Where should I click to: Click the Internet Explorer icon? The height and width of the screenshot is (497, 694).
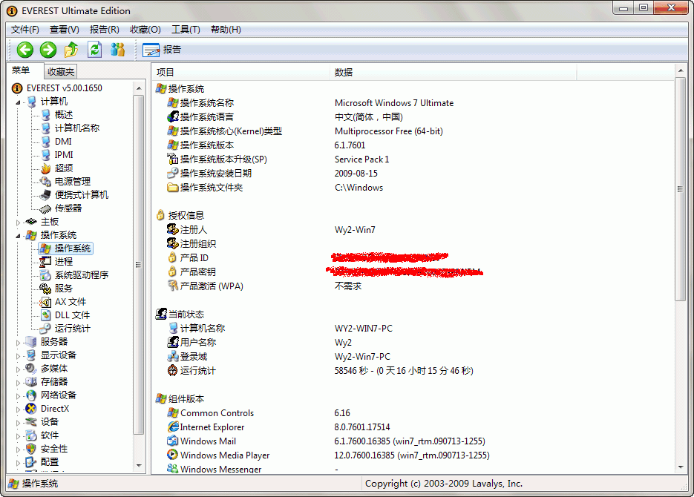(x=173, y=427)
